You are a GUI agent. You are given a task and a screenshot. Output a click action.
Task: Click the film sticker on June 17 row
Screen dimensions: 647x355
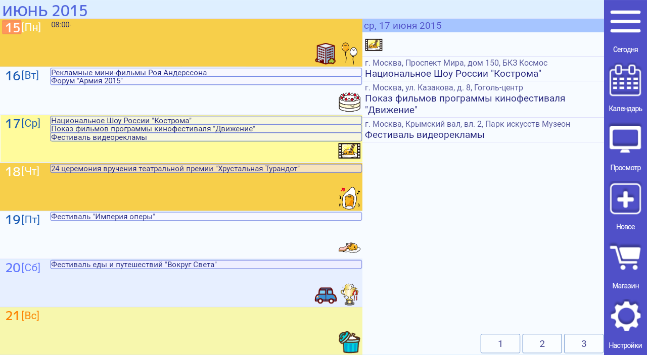(349, 150)
